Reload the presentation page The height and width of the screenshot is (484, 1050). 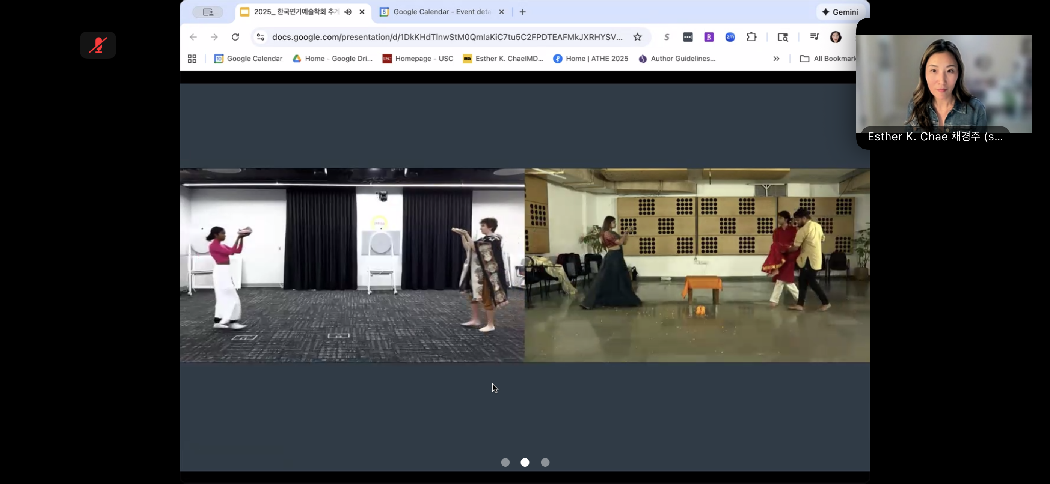pos(235,37)
